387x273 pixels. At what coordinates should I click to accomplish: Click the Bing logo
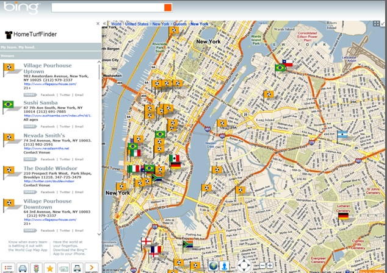21,8
